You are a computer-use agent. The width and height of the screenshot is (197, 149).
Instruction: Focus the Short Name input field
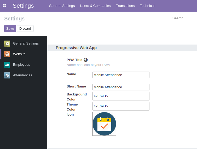click(121, 87)
